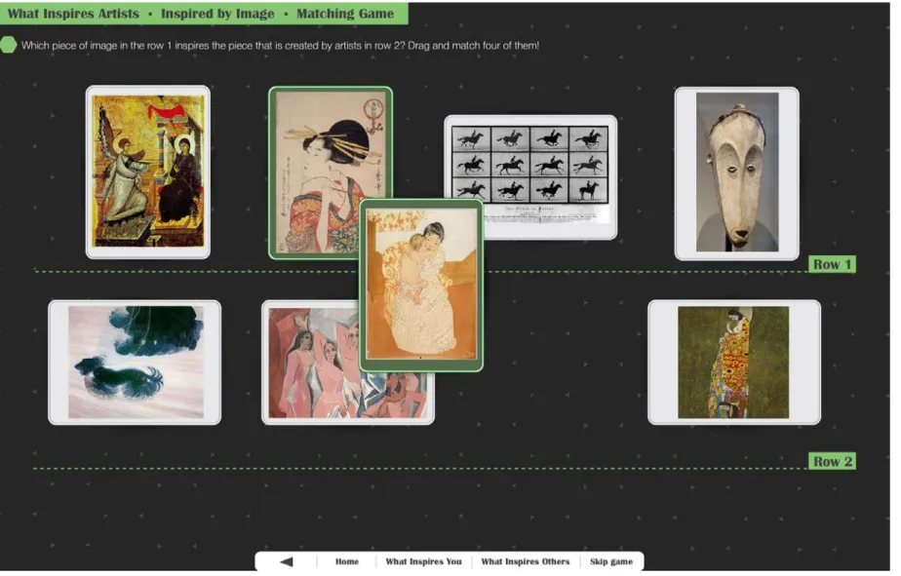Click 'Inspired by Image' in header
Image resolution: width=901 pixels, height=576 pixels.
[x=217, y=14]
